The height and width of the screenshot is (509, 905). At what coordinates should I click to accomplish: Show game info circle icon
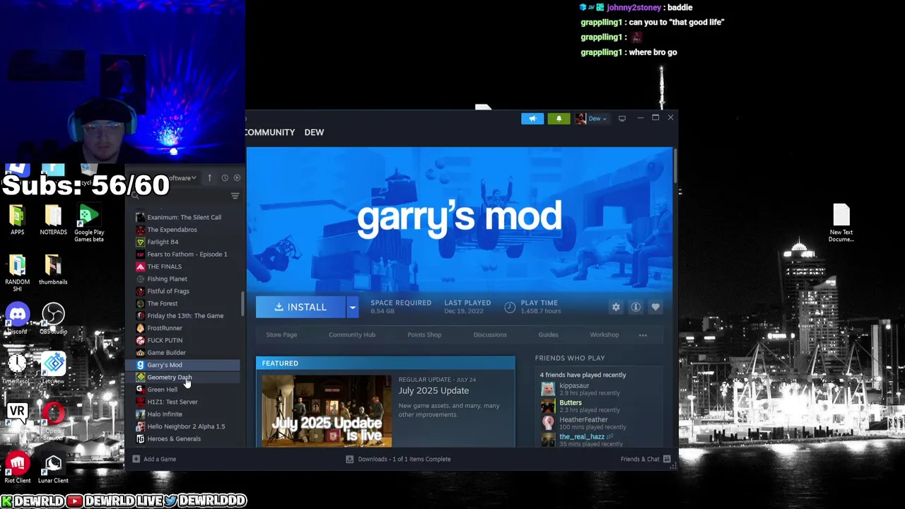pos(636,307)
